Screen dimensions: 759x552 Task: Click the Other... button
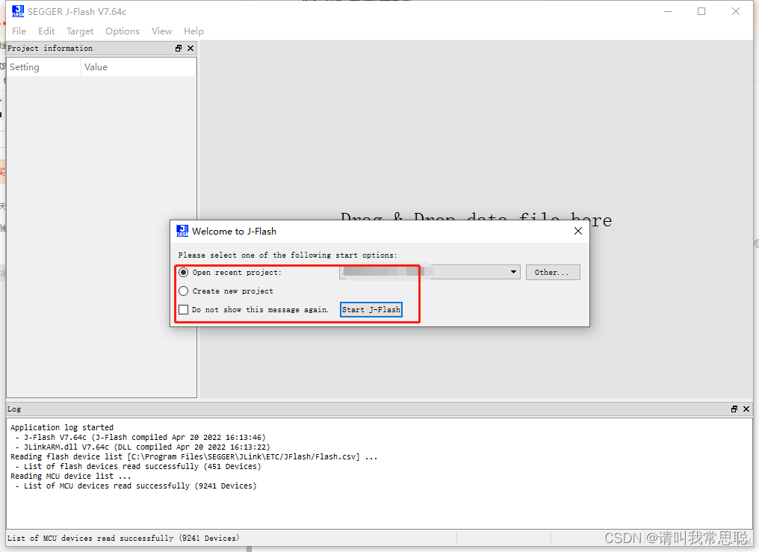point(553,273)
